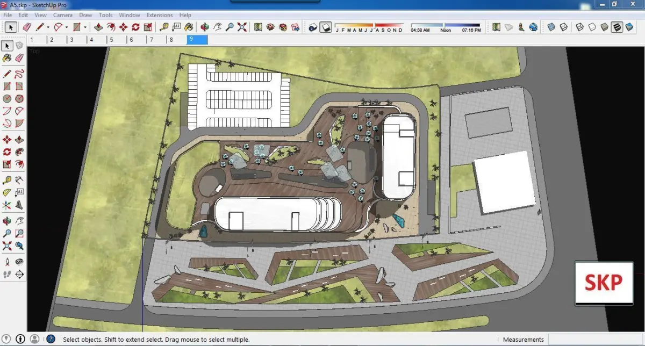Select the Text label tool in top toolbar
The image size is (645, 346).
pyautogui.click(x=176, y=27)
